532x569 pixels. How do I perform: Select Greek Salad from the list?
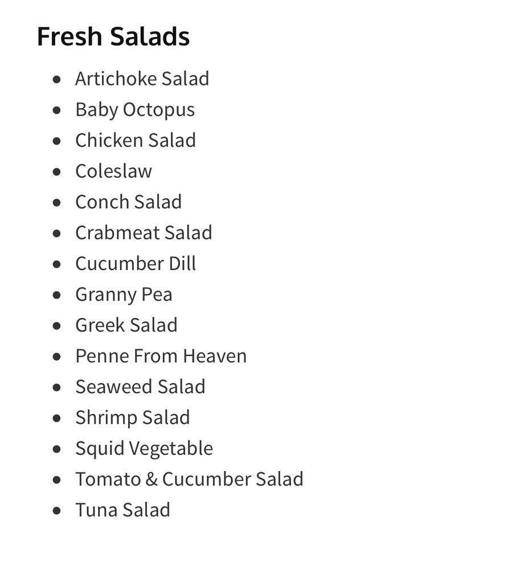tap(126, 325)
